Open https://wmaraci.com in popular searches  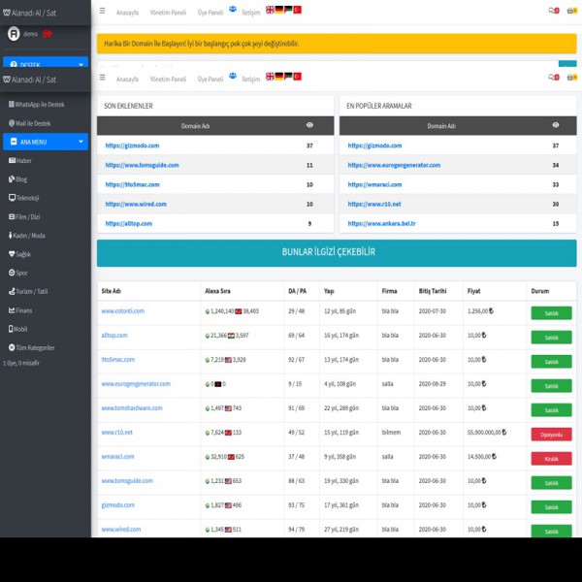tap(374, 184)
